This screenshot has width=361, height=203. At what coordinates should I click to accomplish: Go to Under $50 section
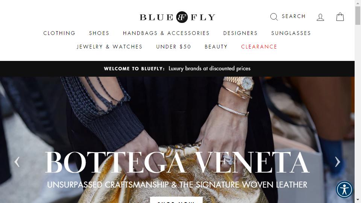(x=174, y=47)
